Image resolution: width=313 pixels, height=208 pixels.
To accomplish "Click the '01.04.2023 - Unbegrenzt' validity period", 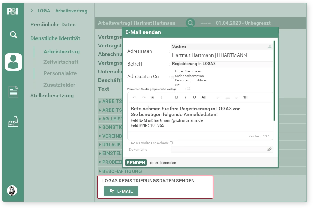I will 243,23.
